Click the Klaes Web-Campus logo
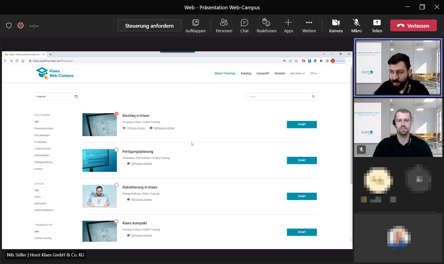 coord(55,73)
